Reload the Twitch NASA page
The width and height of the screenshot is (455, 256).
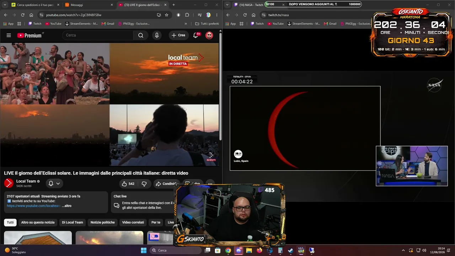(245, 15)
